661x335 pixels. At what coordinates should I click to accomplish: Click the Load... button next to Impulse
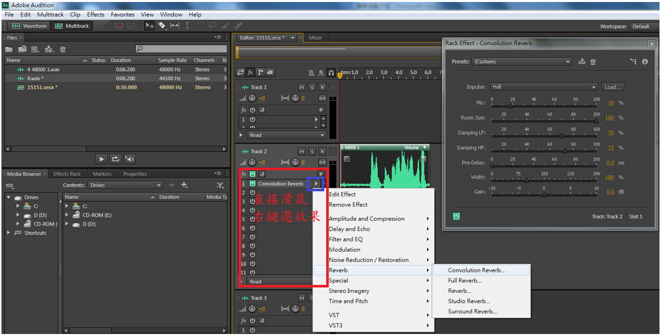613,87
